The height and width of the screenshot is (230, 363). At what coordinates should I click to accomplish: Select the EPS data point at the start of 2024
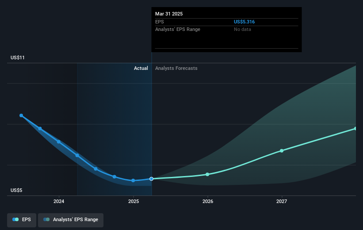point(59,142)
